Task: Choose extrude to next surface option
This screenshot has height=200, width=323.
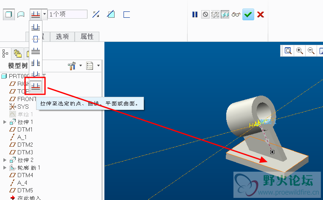Action: coord(36,51)
